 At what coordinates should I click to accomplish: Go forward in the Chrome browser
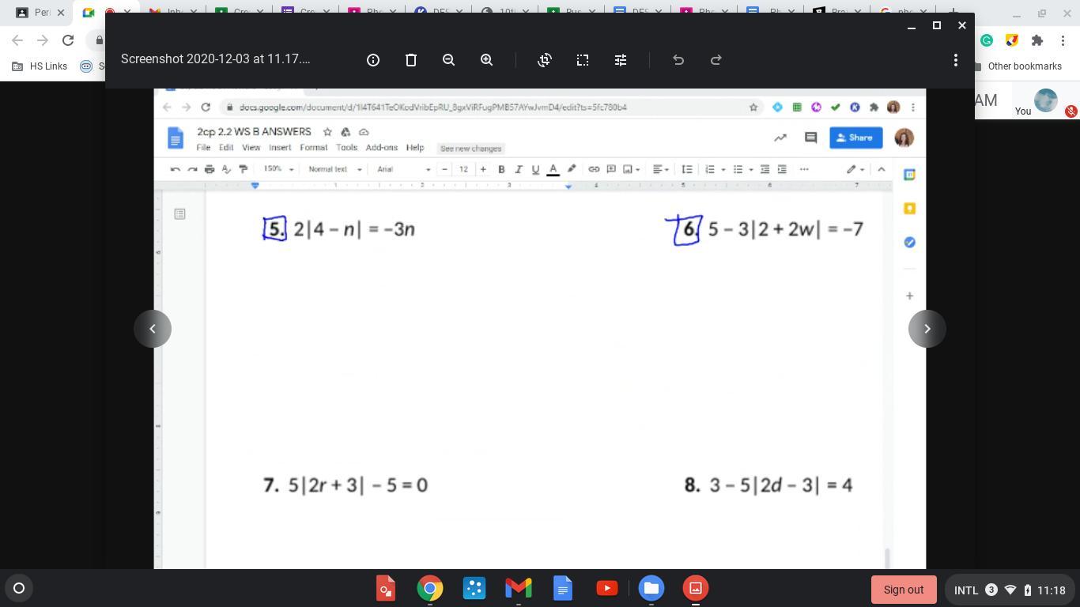[x=43, y=40]
